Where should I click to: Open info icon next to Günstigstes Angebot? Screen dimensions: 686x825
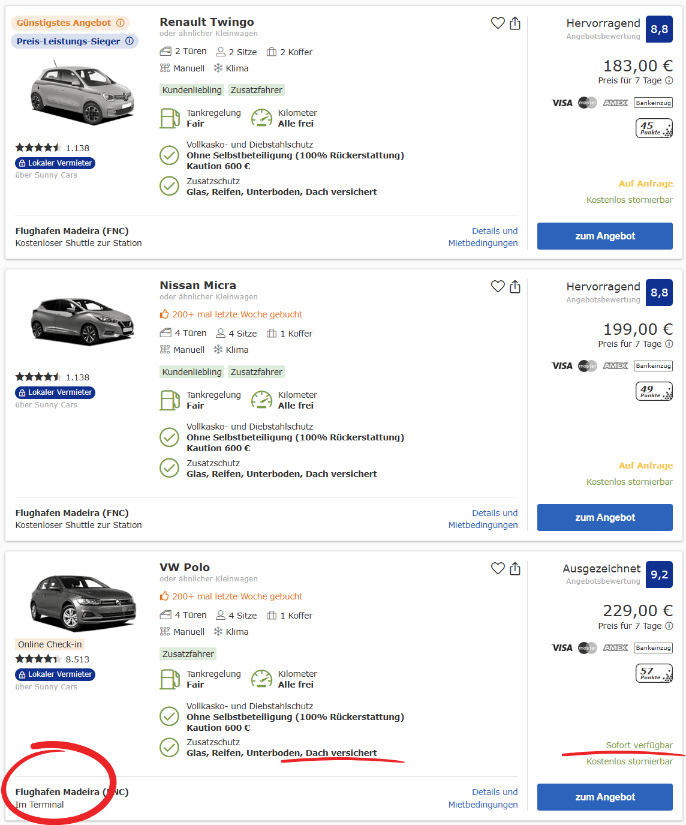click(121, 23)
